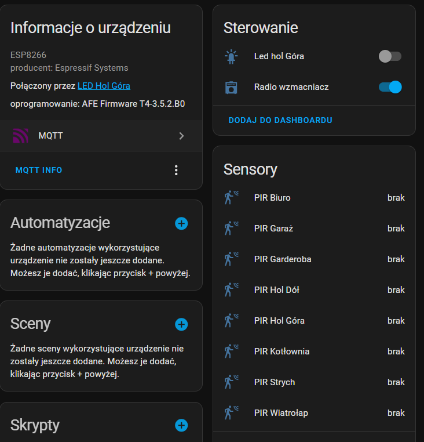The height and width of the screenshot is (442, 424).
Task: Click DODAJ DO DASHBOARDU button
Action: point(280,121)
